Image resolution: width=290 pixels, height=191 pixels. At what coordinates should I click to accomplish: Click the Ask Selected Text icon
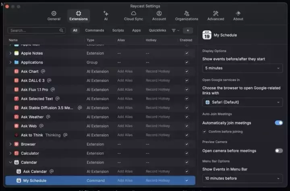17,99
